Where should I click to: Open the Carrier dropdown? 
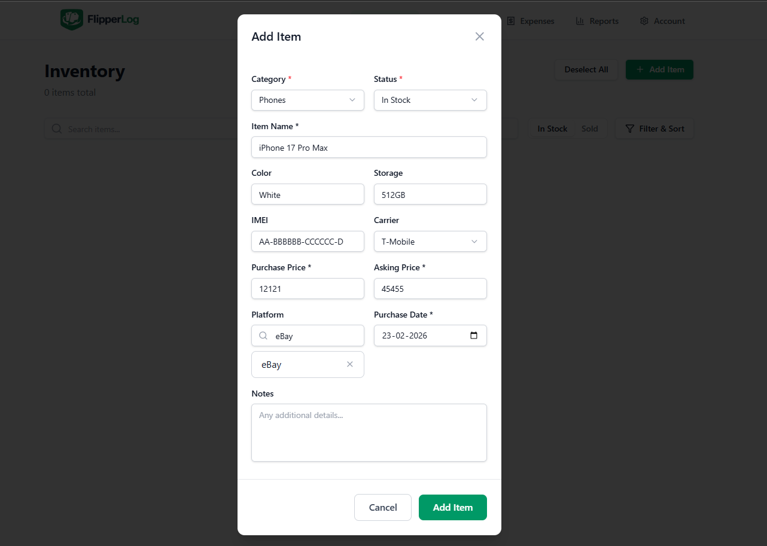click(x=430, y=242)
